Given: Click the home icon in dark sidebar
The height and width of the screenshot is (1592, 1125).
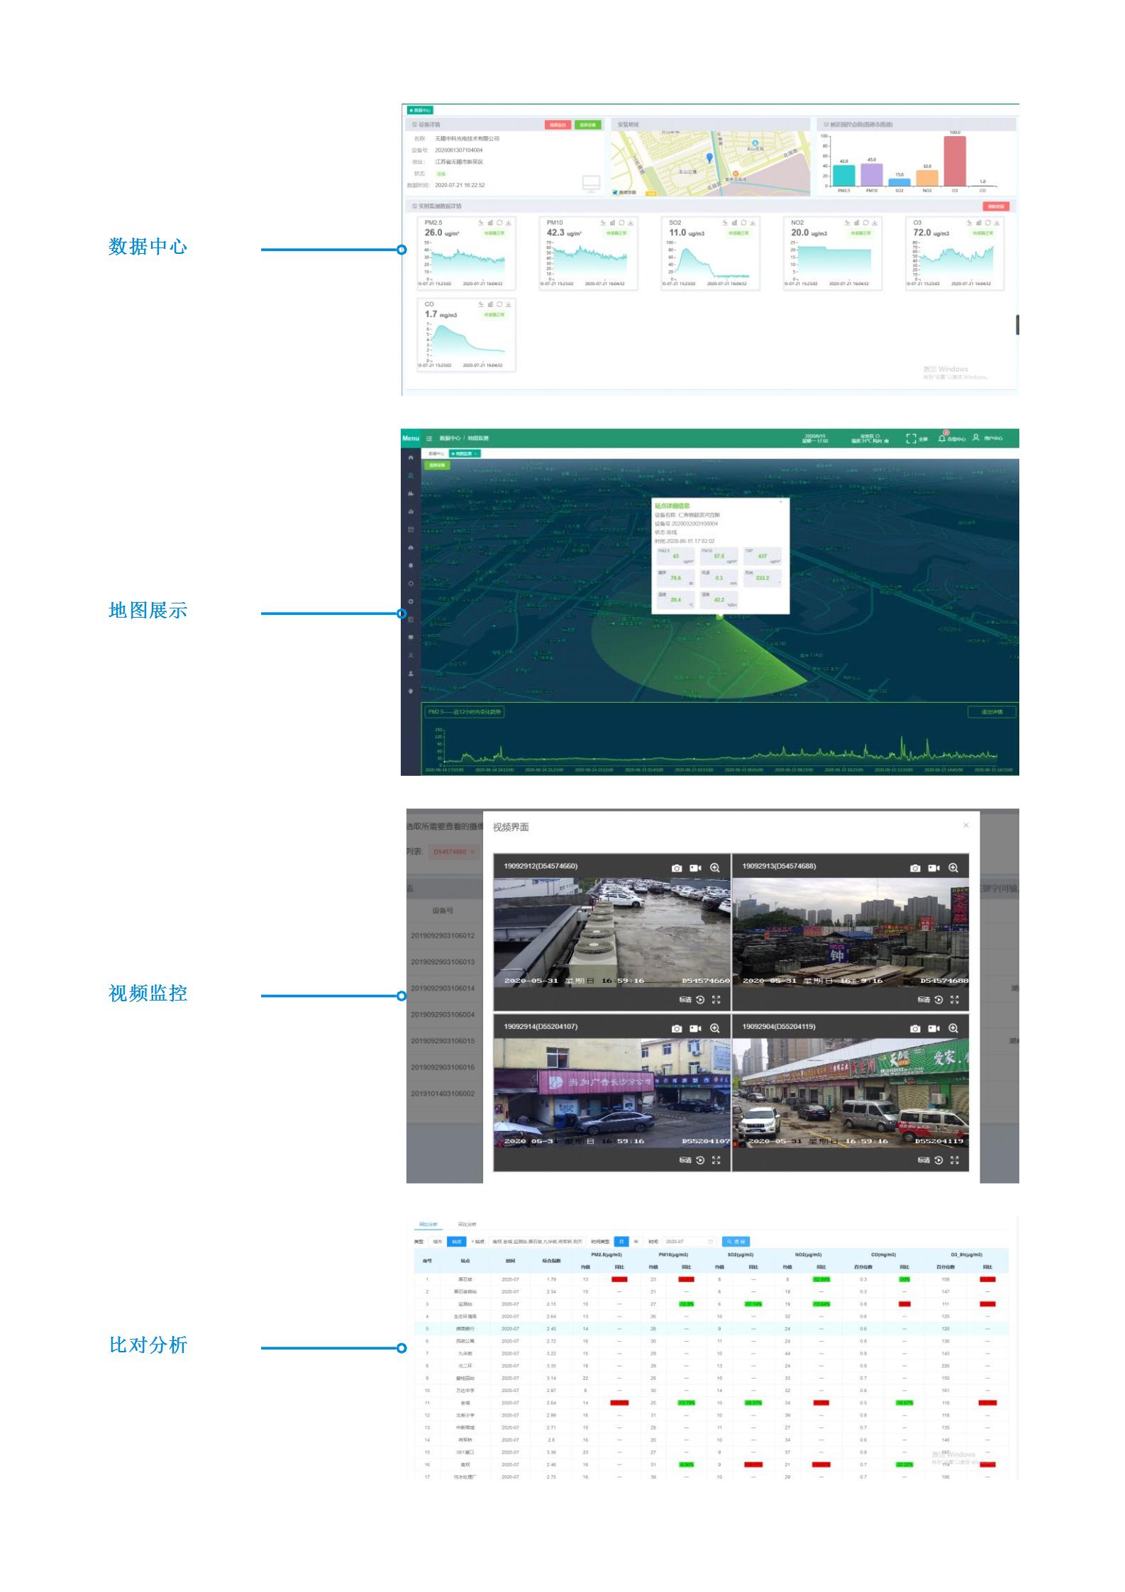Looking at the screenshot, I should (x=411, y=457).
